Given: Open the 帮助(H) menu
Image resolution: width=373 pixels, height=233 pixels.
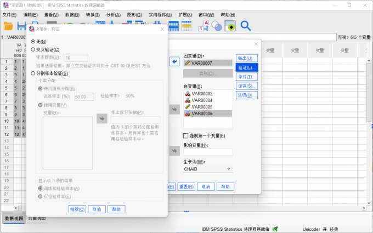Looking at the screenshot, I should [228, 15].
